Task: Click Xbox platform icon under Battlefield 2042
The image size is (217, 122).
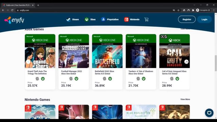Action: click(x=110, y=79)
